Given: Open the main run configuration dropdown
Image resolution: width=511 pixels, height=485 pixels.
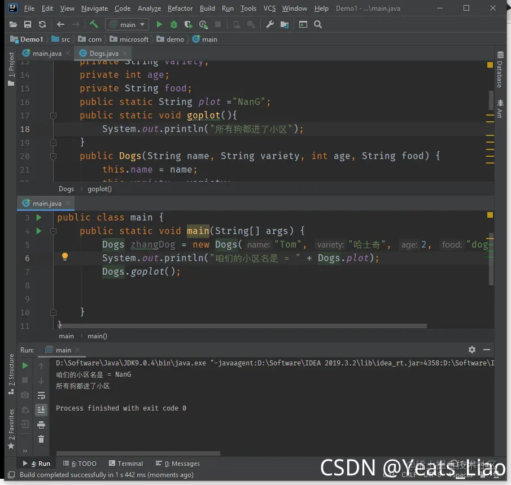Looking at the screenshot, I should tap(127, 24).
